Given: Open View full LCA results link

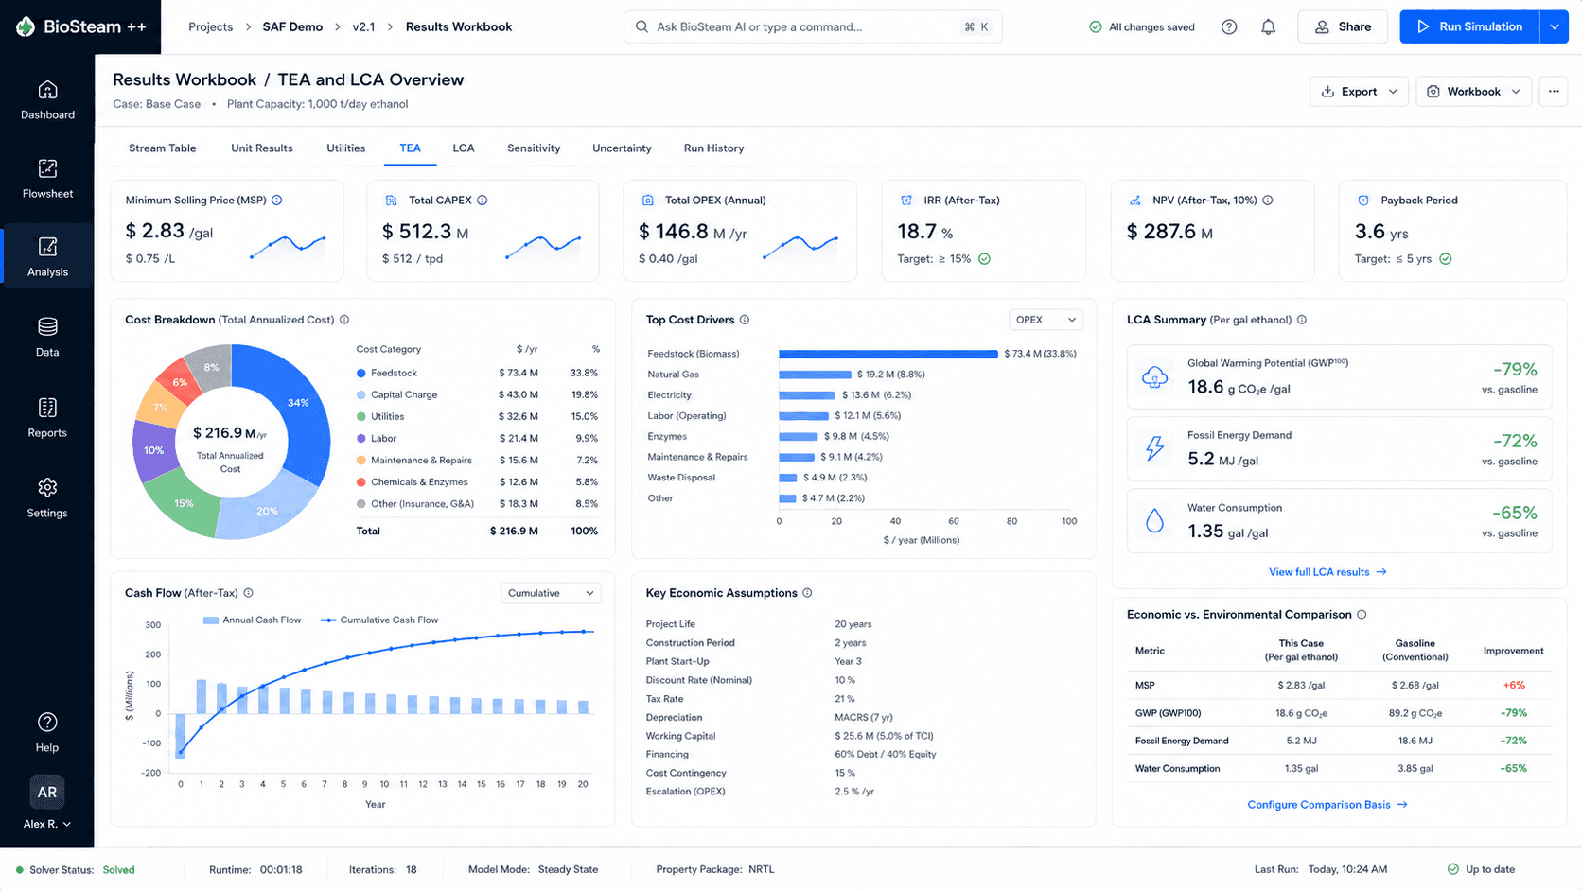Looking at the screenshot, I should click(1327, 572).
